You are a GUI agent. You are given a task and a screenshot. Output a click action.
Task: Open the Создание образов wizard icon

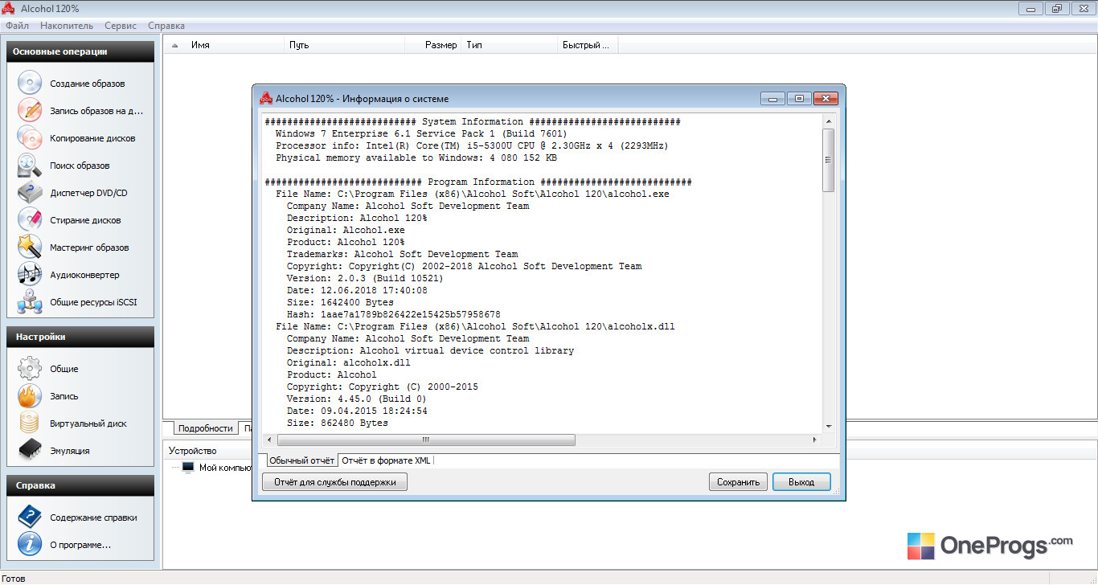30,84
